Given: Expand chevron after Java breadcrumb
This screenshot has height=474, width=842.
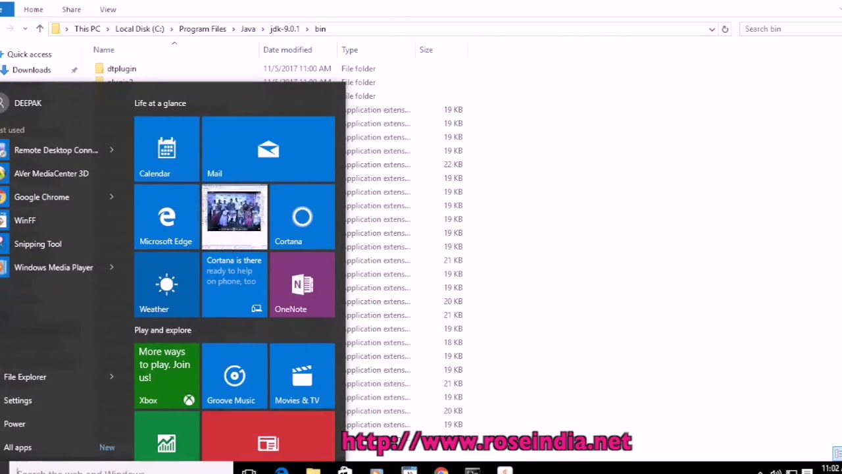Looking at the screenshot, I should (262, 29).
